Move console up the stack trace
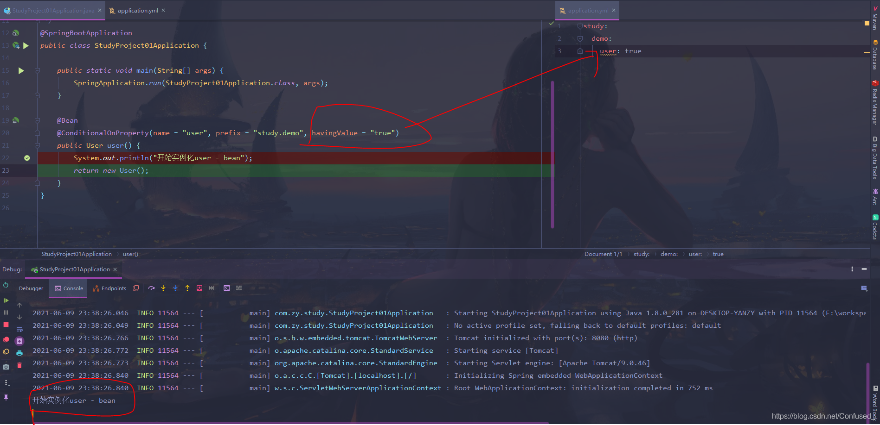 coord(19,305)
